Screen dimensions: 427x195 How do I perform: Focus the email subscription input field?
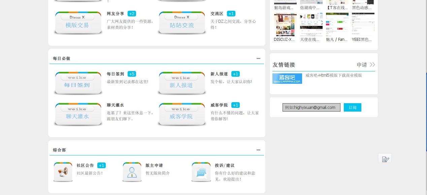coord(311,108)
